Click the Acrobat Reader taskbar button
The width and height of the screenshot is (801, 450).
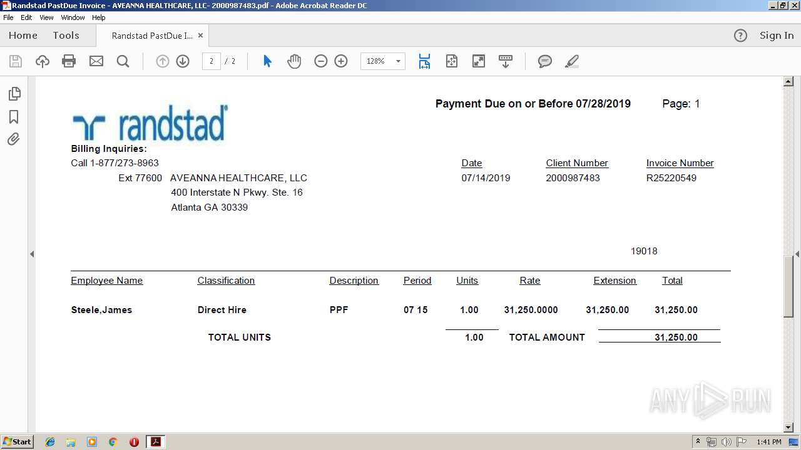(155, 442)
